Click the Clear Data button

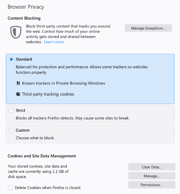point(152,167)
